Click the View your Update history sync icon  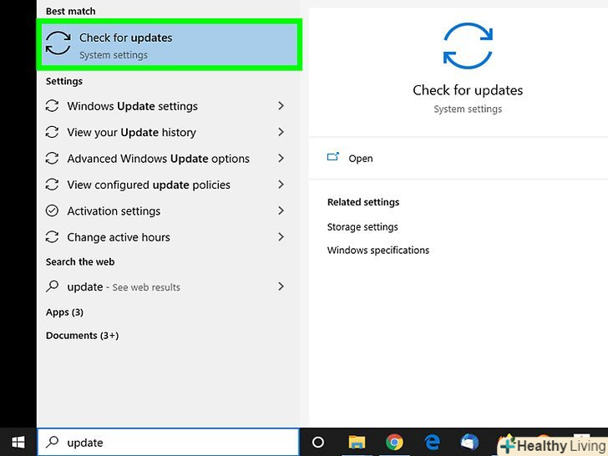pyautogui.click(x=52, y=132)
